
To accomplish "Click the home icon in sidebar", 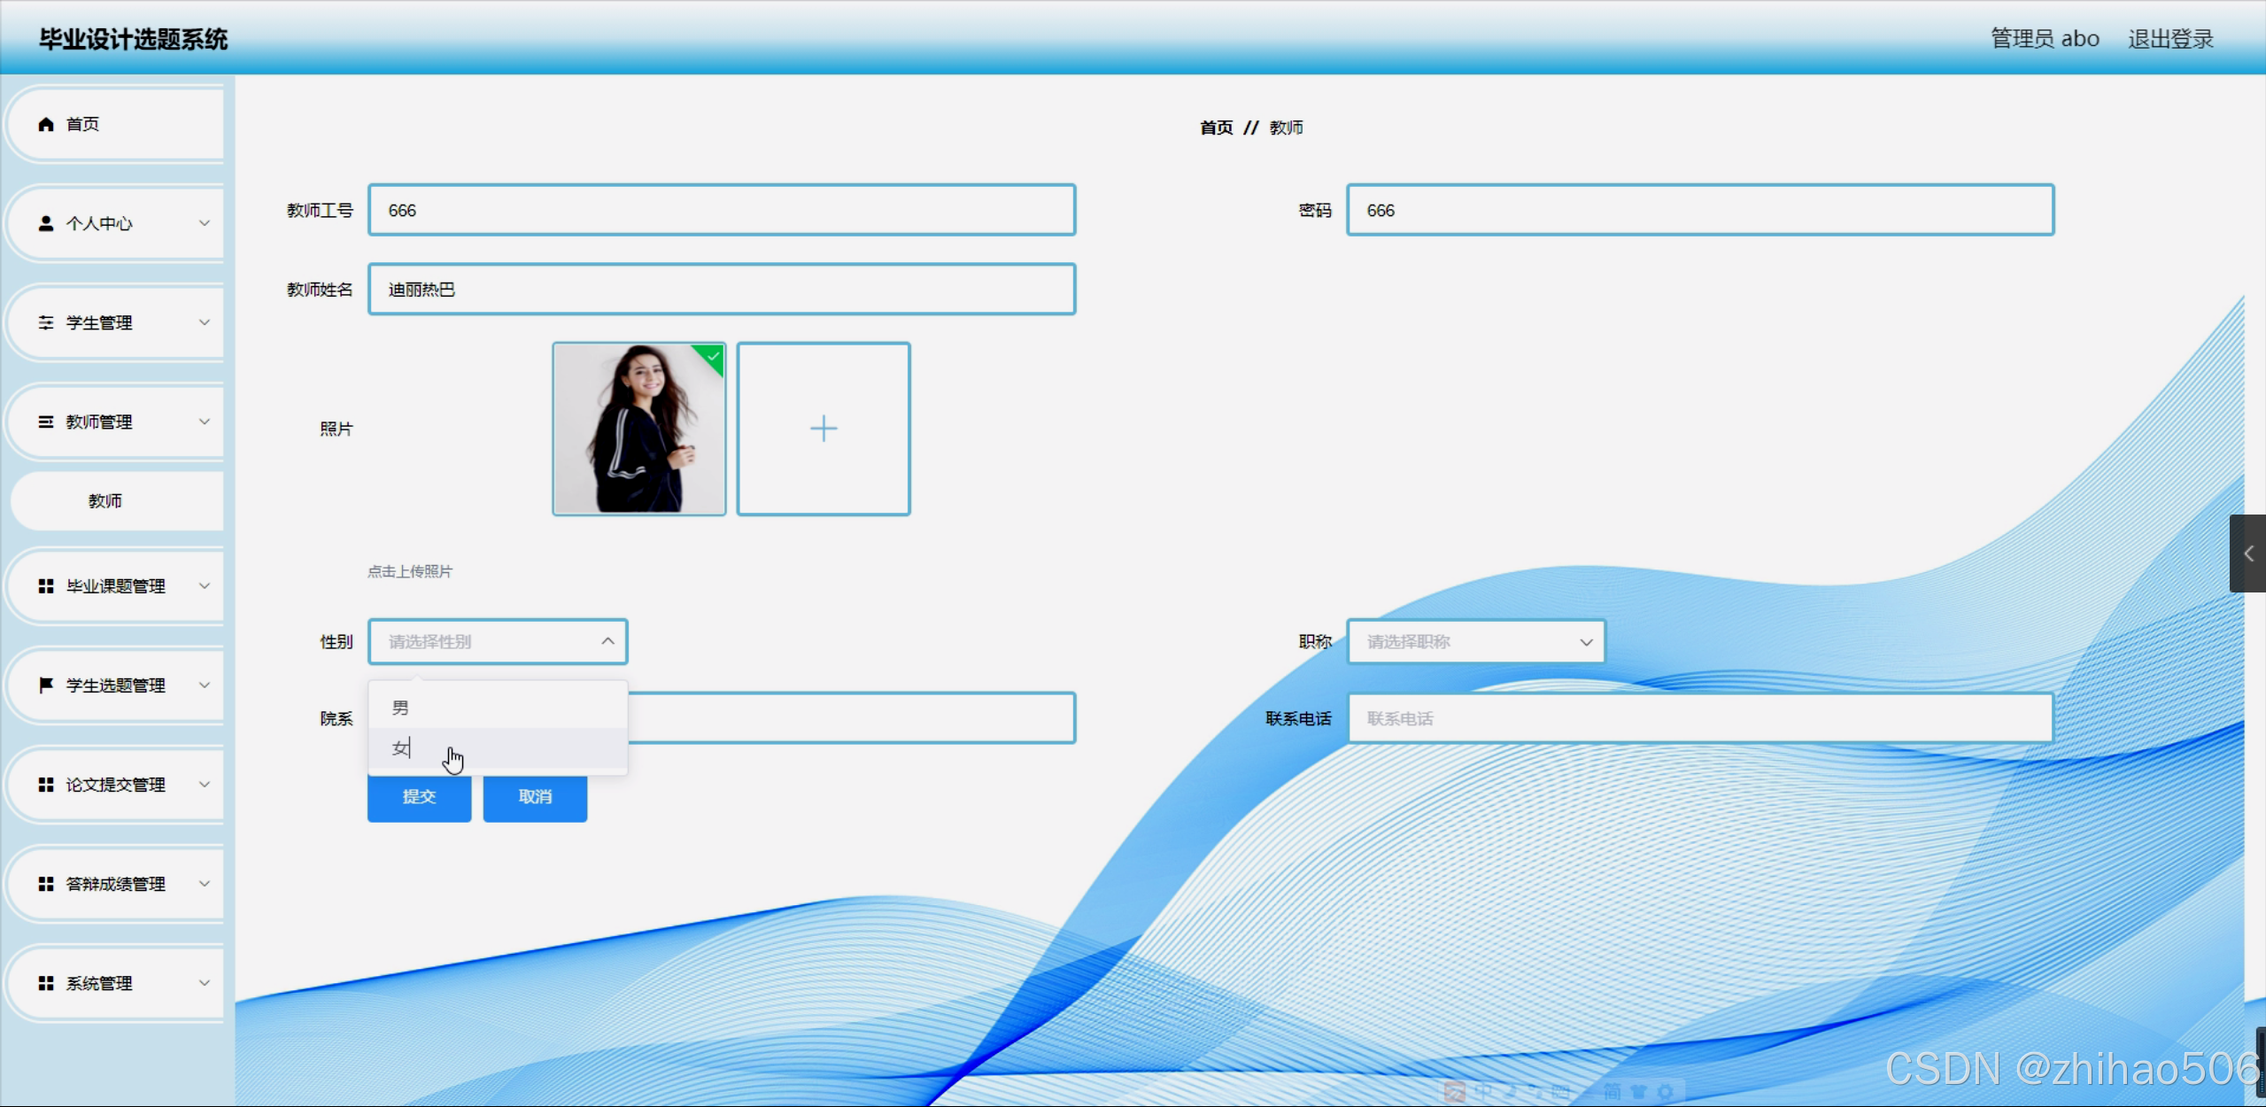I will pos(46,125).
